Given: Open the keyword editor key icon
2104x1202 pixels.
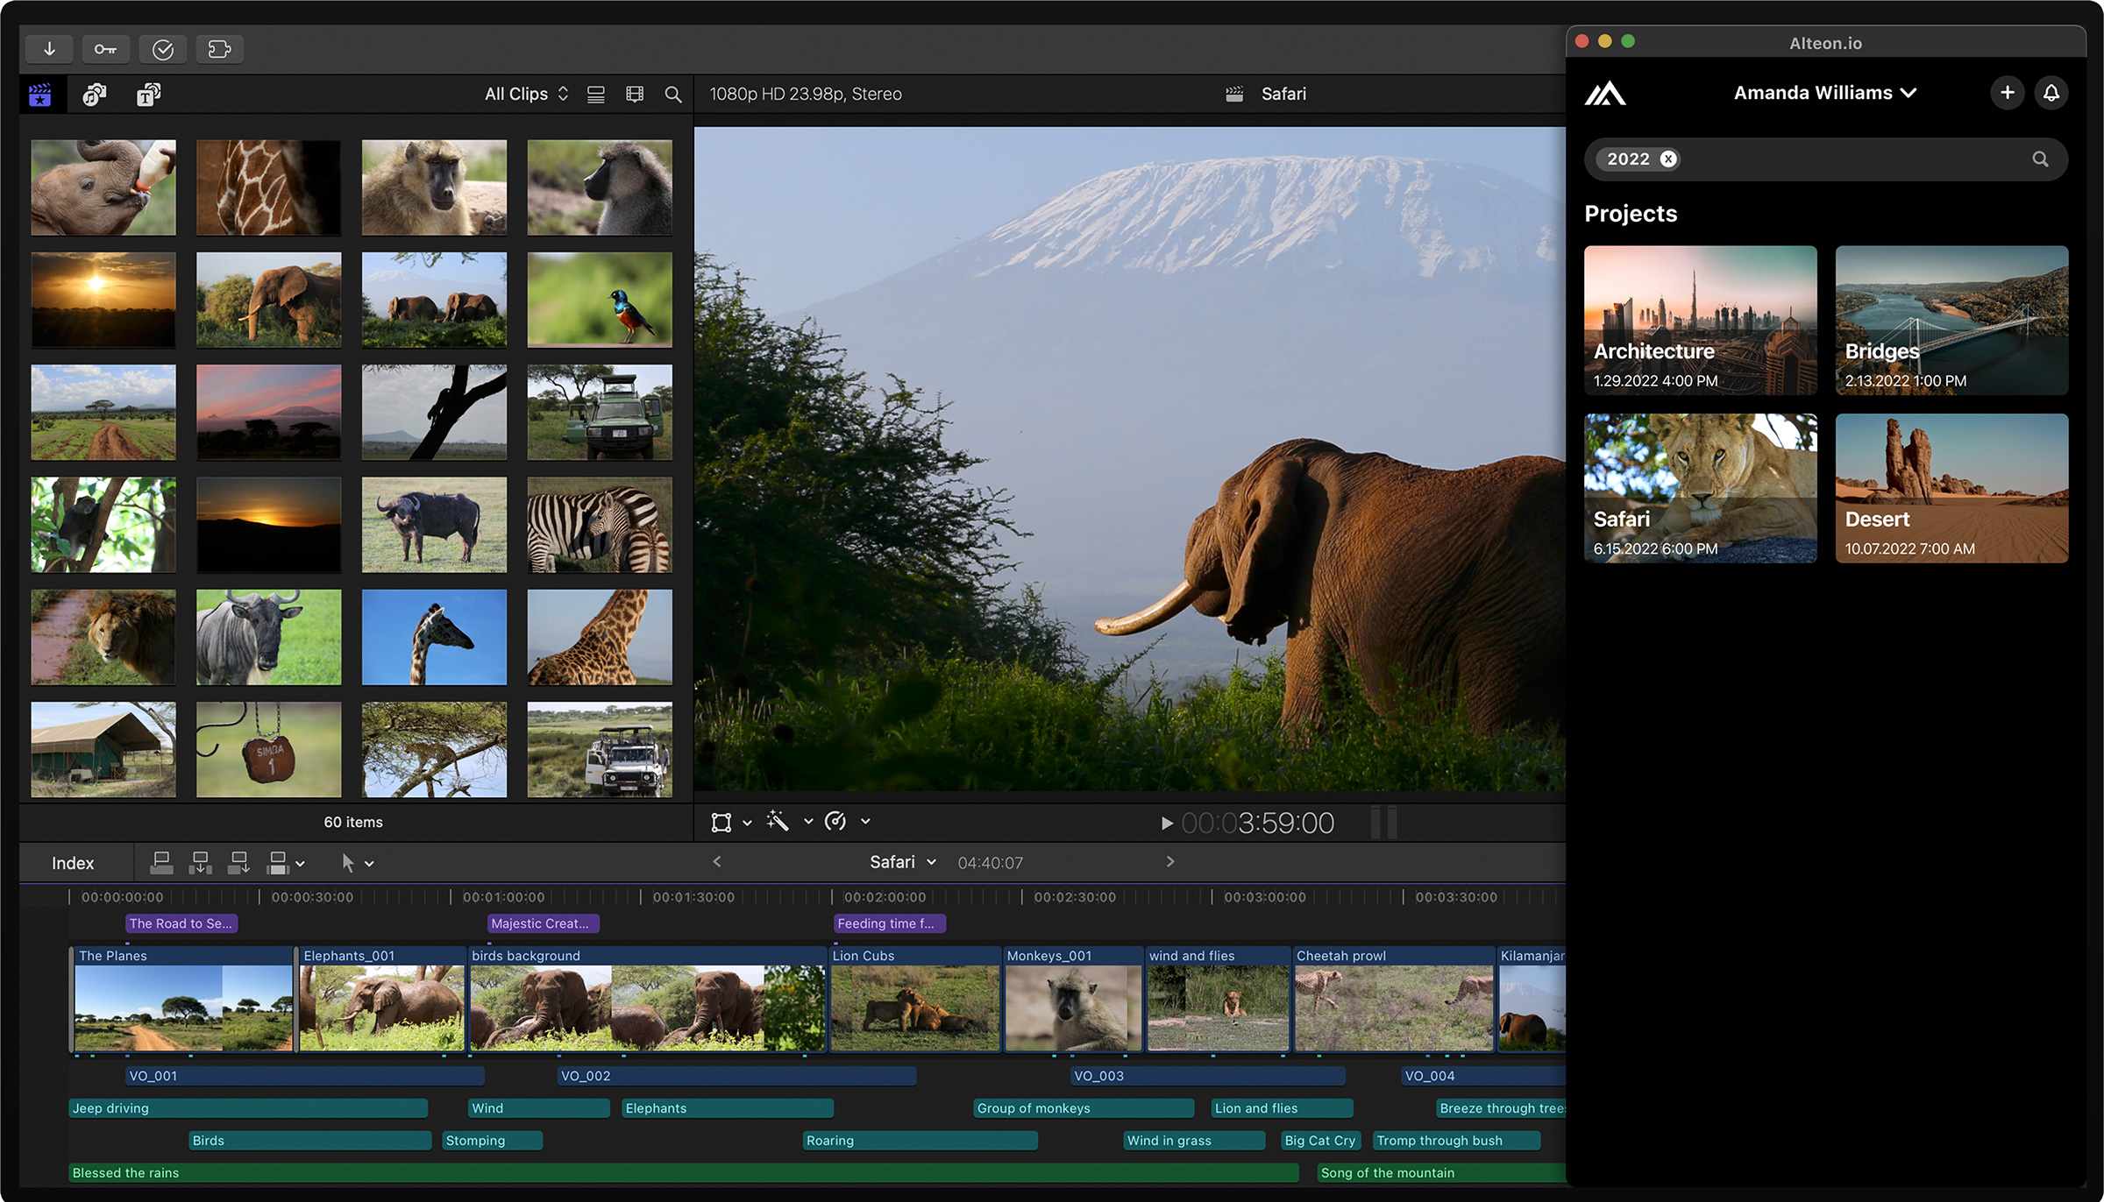Looking at the screenshot, I should tap(106, 49).
